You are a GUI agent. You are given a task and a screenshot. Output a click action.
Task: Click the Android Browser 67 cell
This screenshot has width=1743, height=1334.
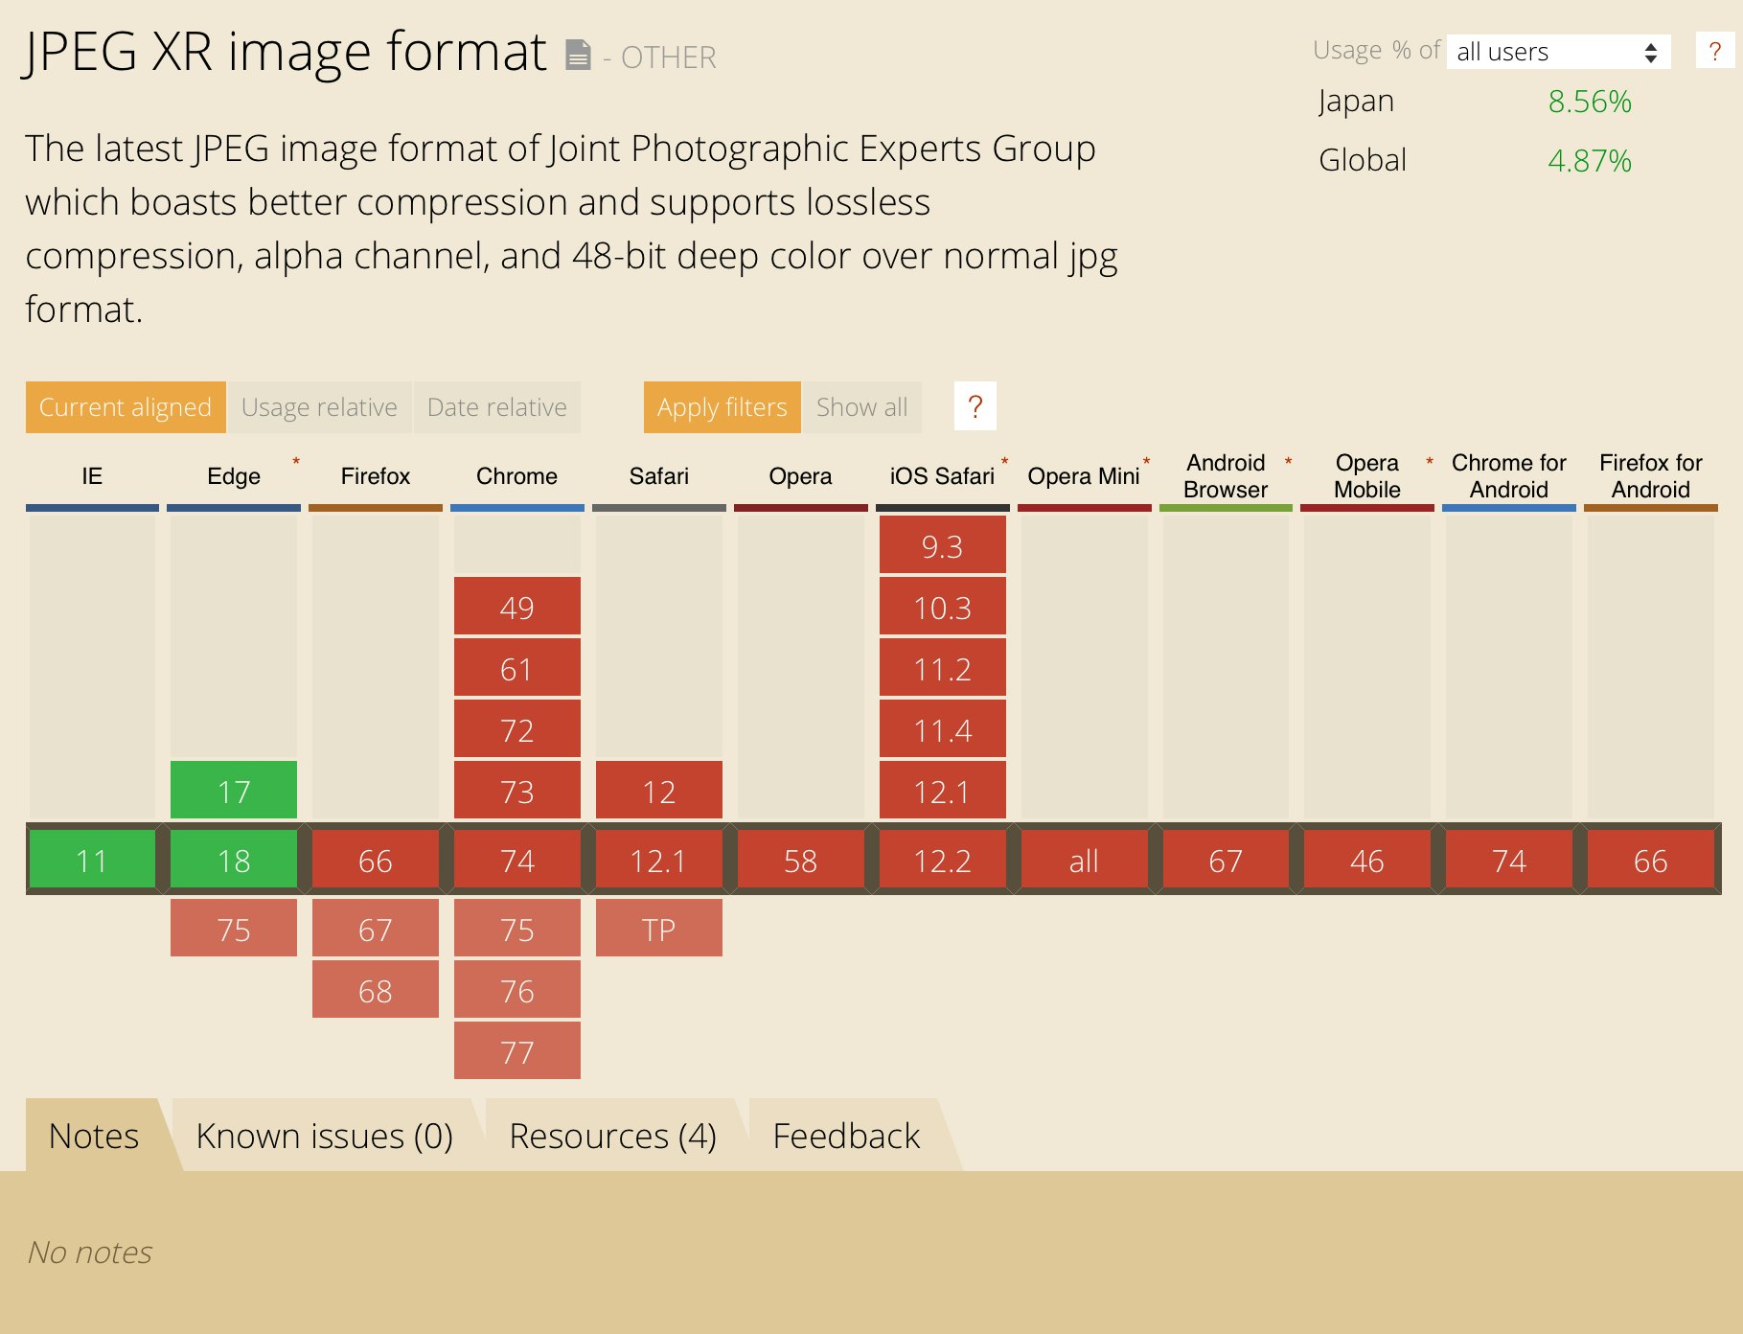click(1226, 860)
